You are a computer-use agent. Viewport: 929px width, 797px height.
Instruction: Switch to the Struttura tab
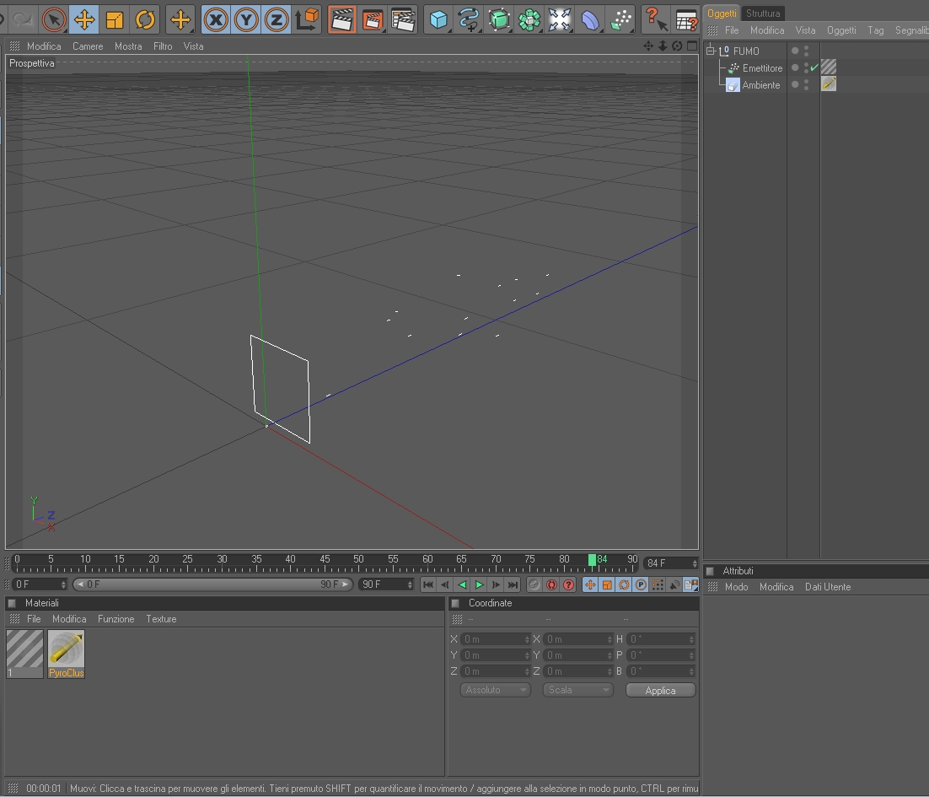763,13
